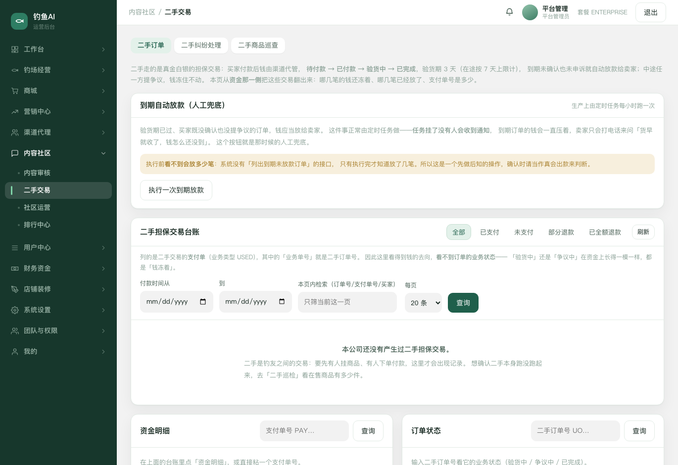Expand the 工作台 menu chevron
The width and height of the screenshot is (678, 465).
(103, 49)
